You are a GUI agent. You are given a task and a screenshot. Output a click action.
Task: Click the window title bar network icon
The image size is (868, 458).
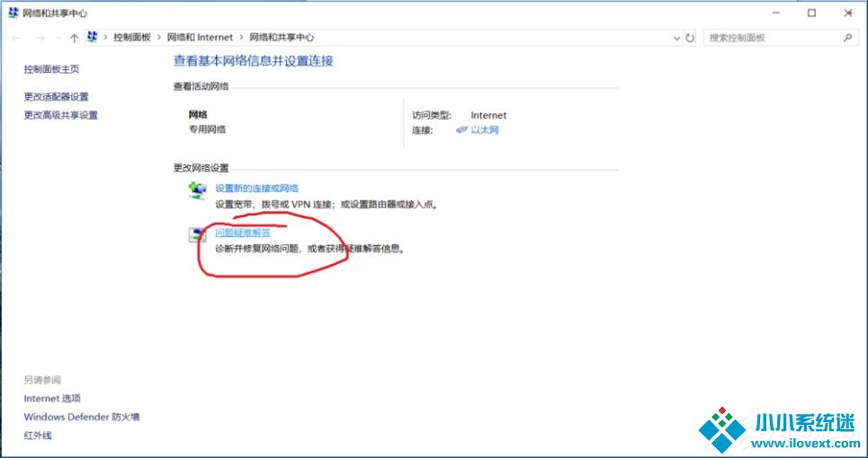pyautogui.click(x=13, y=13)
